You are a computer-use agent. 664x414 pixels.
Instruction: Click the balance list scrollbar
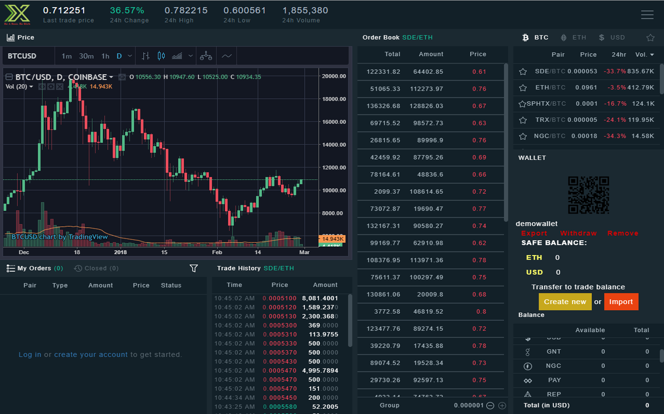click(x=661, y=356)
